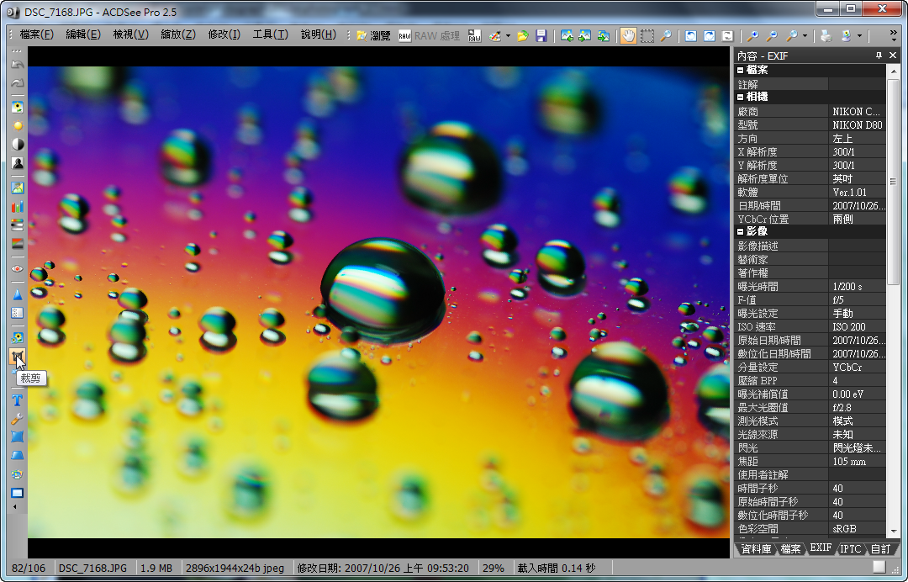Select the Crop (裁剪) tool
The image size is (908, 582).
pos(17,357)
